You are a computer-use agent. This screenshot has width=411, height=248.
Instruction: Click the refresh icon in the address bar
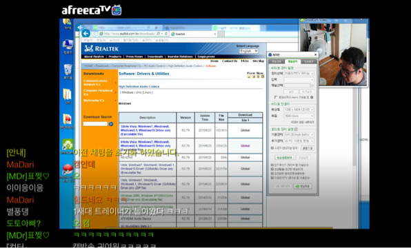[166, 34]
